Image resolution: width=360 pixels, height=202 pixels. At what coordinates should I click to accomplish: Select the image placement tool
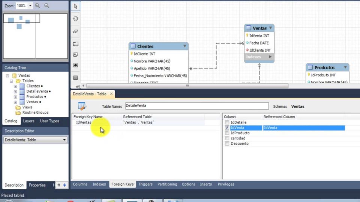[x=75, y=65]
